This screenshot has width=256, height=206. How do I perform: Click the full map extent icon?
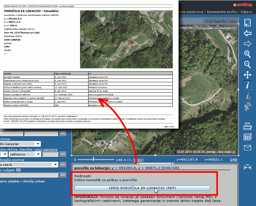tap(247, 23)
